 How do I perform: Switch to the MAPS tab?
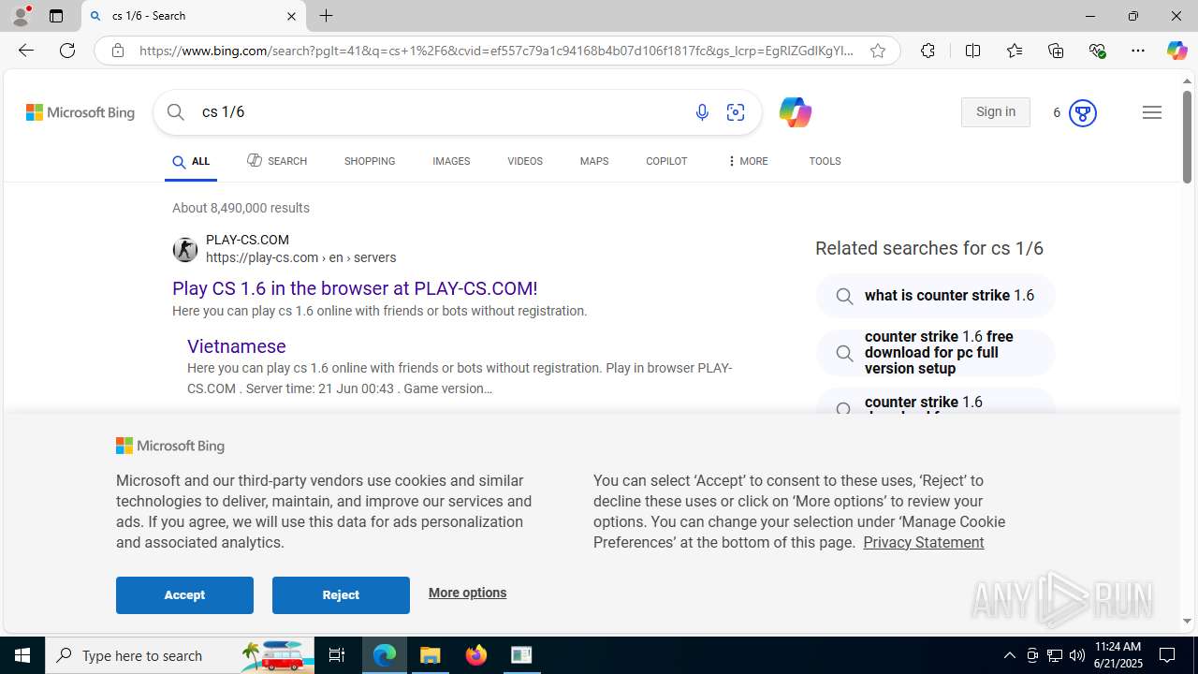594,161
